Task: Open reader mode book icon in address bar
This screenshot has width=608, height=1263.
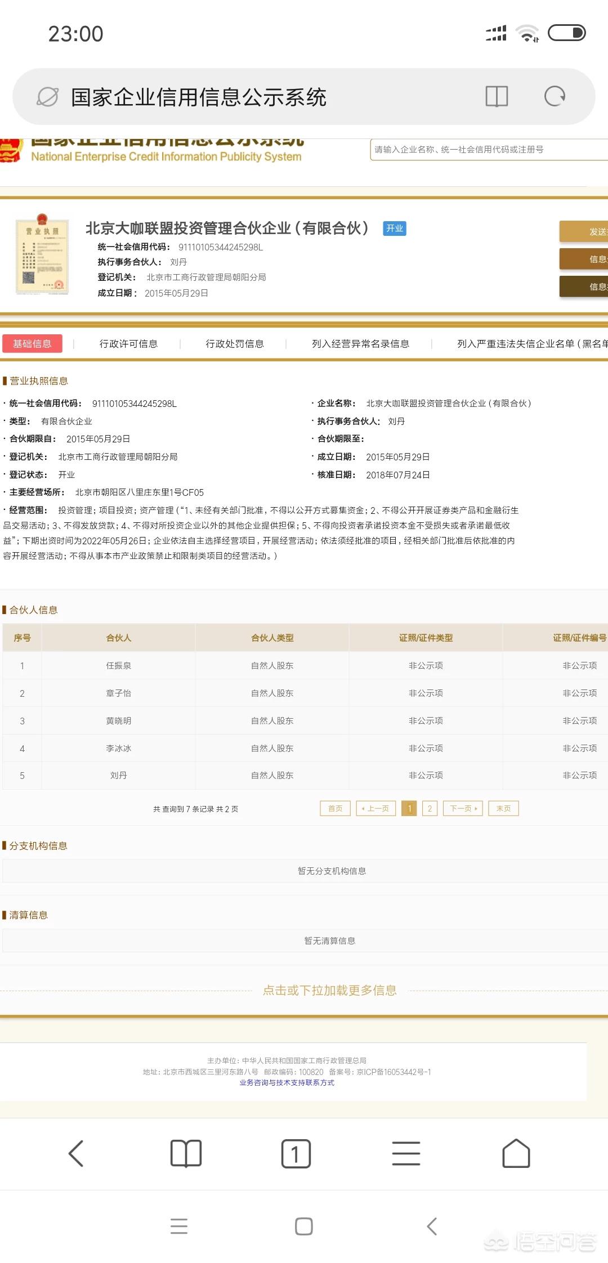Action: click(x=497, y=97)
